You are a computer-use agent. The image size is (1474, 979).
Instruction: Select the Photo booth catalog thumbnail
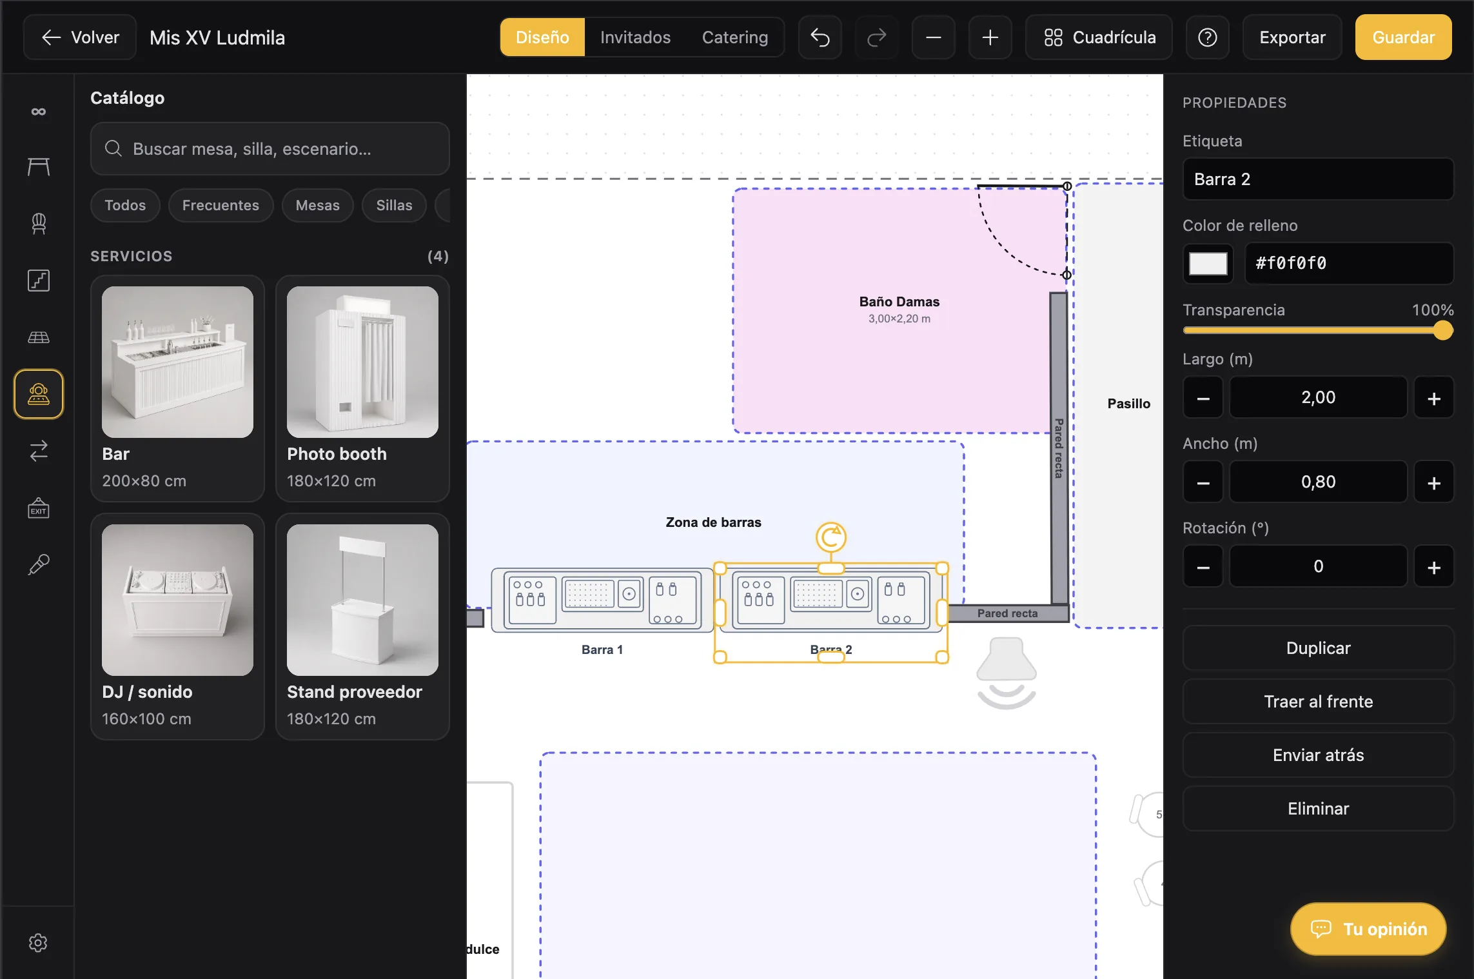pyautogui.click(x=362, y=362)
